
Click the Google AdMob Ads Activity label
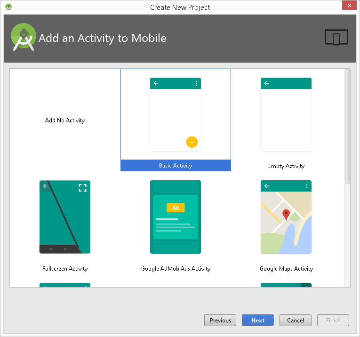point(176,269)
